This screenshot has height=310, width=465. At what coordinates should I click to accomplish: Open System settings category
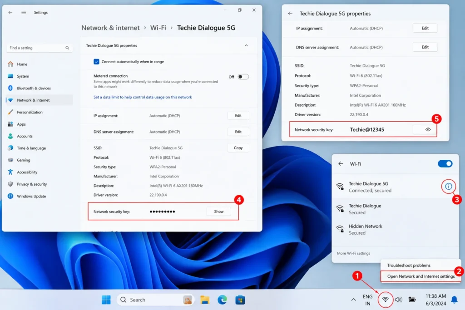pos(23,76)
